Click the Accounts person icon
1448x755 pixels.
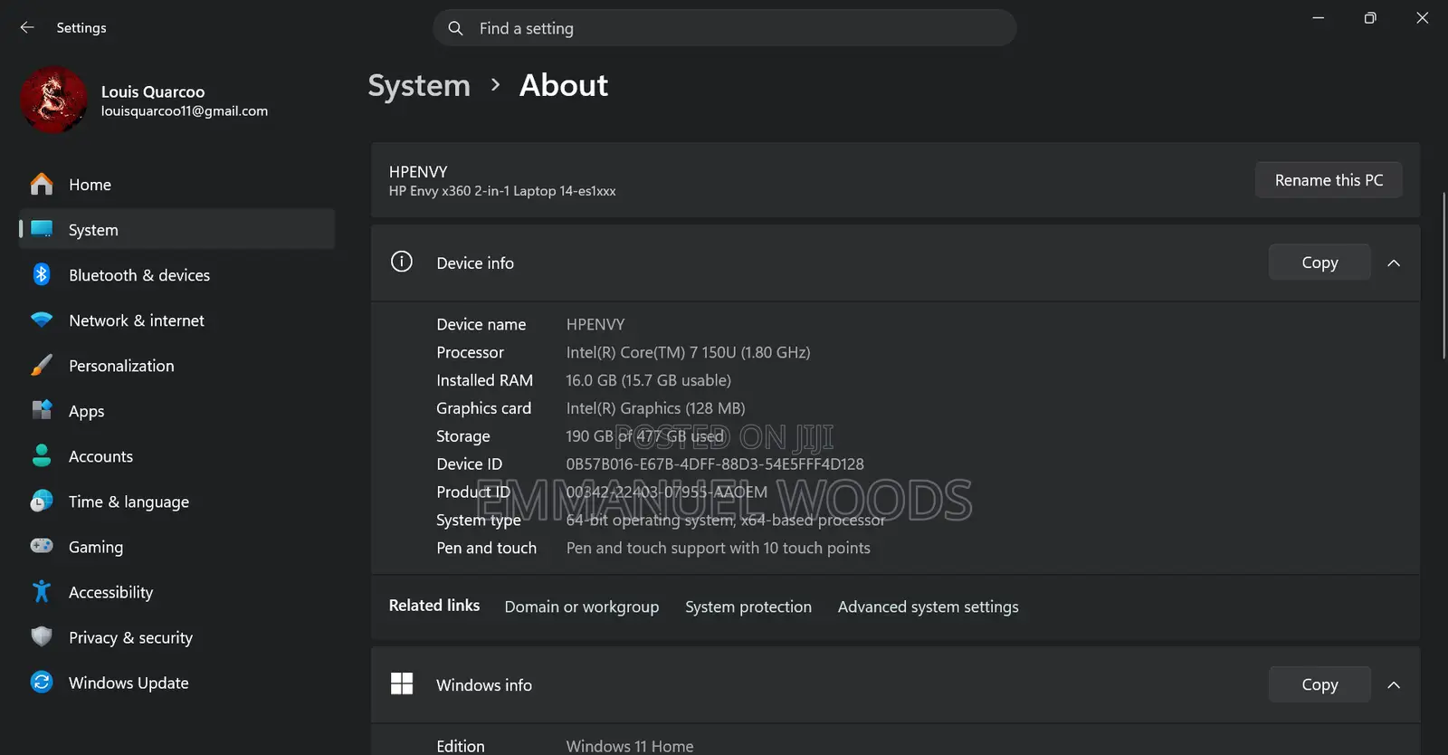pyautogui.click(x=42, y=455)
